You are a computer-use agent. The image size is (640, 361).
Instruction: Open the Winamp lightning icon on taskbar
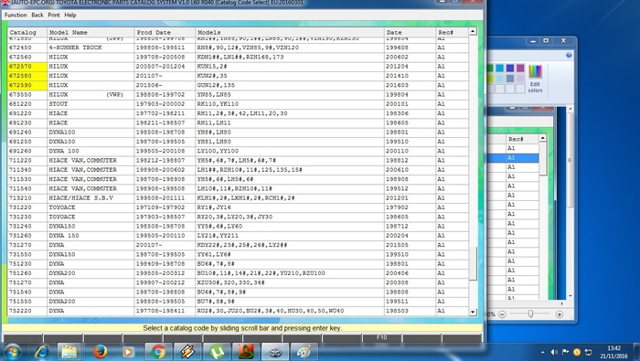(187, 352)
